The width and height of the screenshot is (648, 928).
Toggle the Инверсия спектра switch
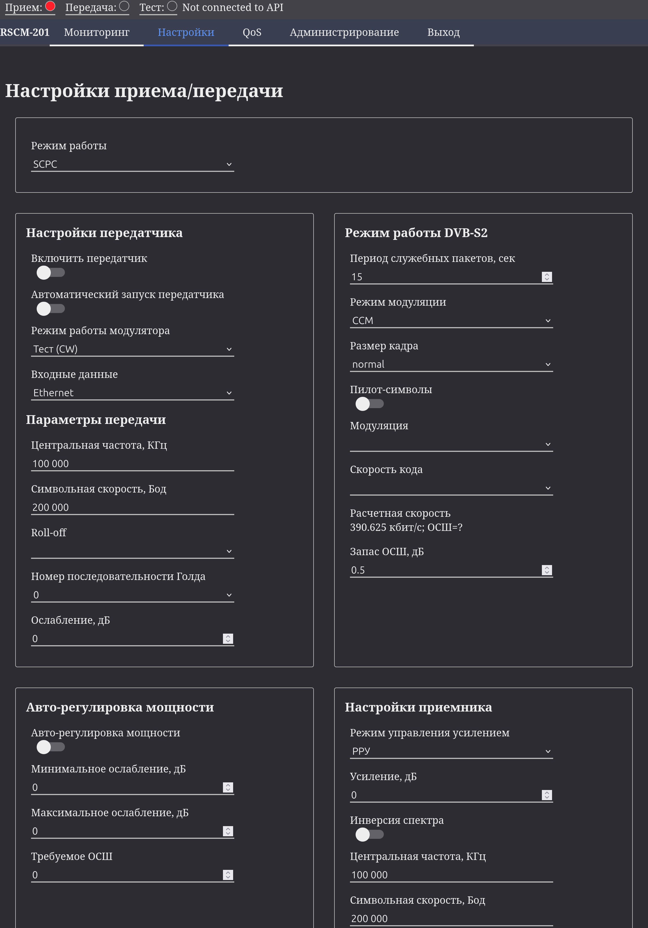tap(369, 834)
